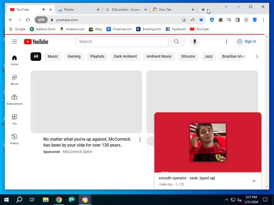Viewport: 274px width, 205px height.
Task: Click the Sign in button
Action: tap(247, 41)
